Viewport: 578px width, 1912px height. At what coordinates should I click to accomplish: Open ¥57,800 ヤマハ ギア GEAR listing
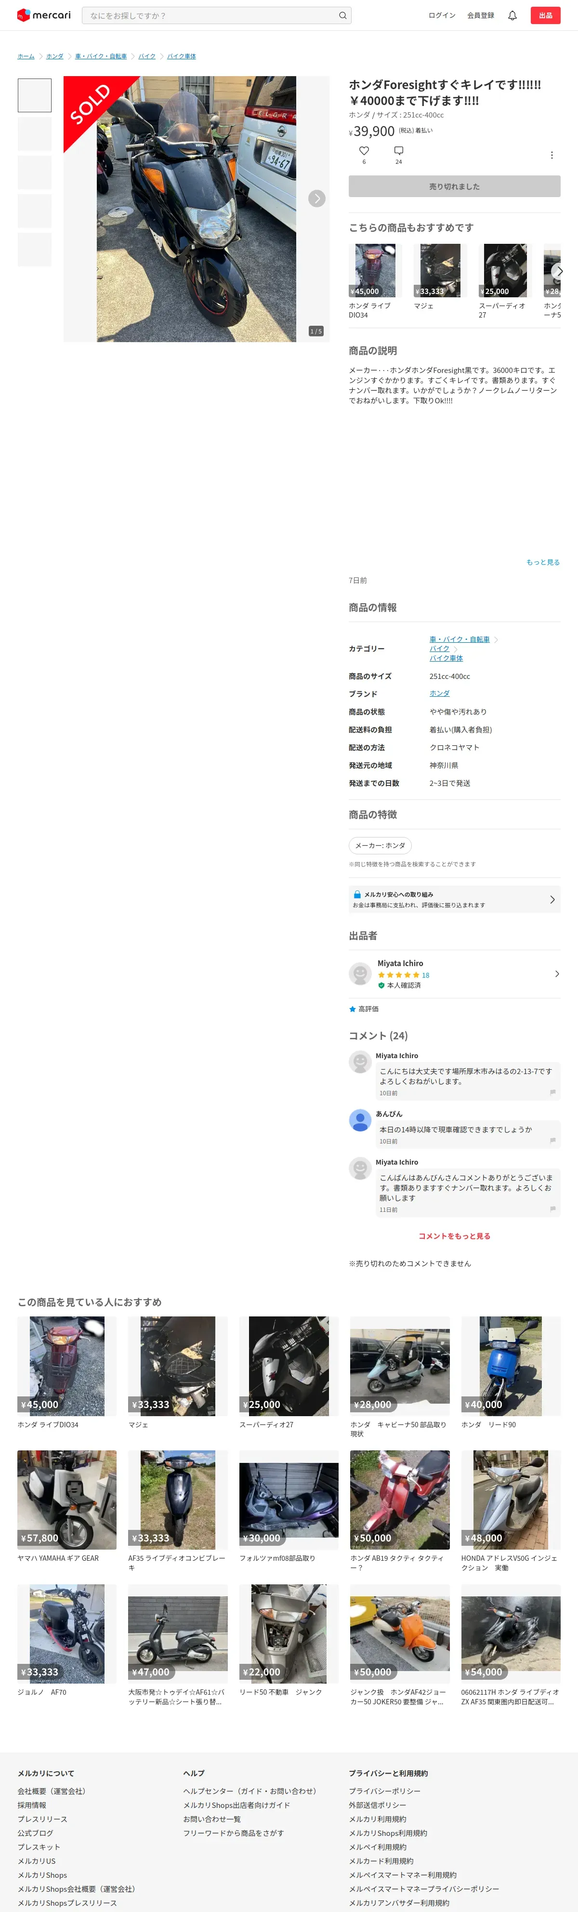tap(67, 1507)
